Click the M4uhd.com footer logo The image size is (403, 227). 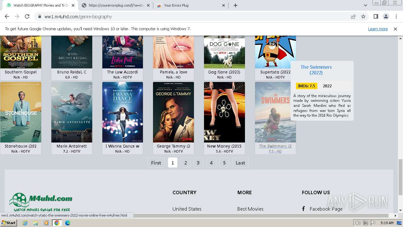(41, 202)
